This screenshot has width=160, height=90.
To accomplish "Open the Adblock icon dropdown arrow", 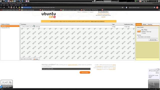I will 159,7.
